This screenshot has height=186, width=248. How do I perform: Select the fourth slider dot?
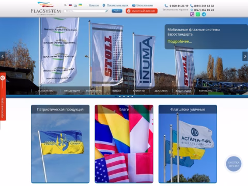tap(128, 97)
